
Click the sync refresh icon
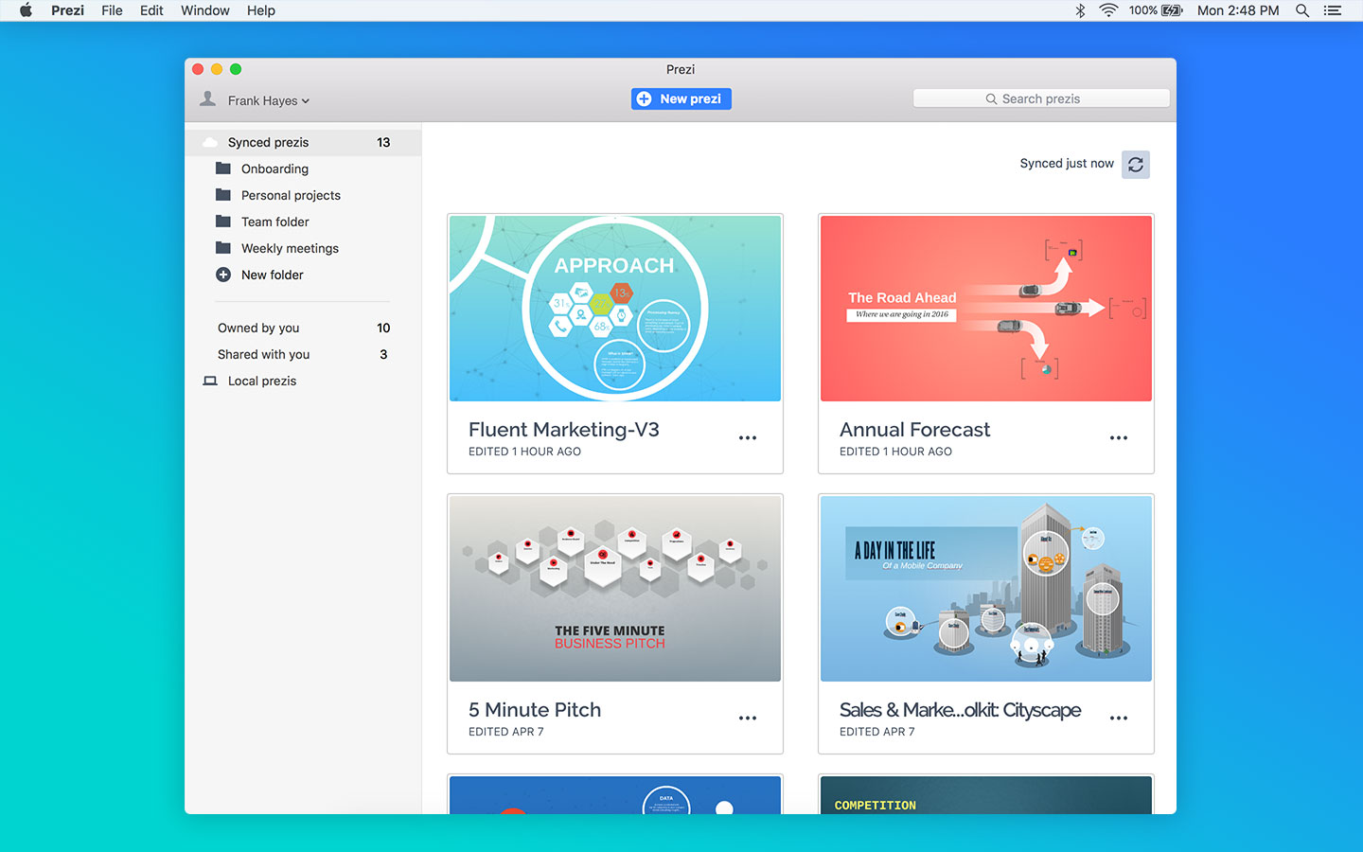[1135, 164]
